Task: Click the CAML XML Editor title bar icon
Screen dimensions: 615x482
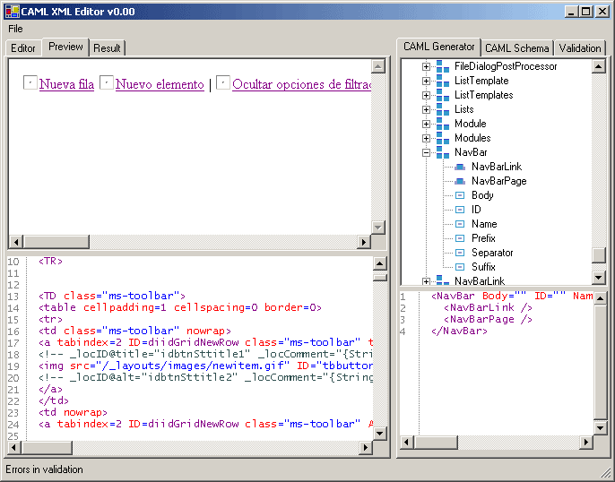Action: click(x=13, y=12)
